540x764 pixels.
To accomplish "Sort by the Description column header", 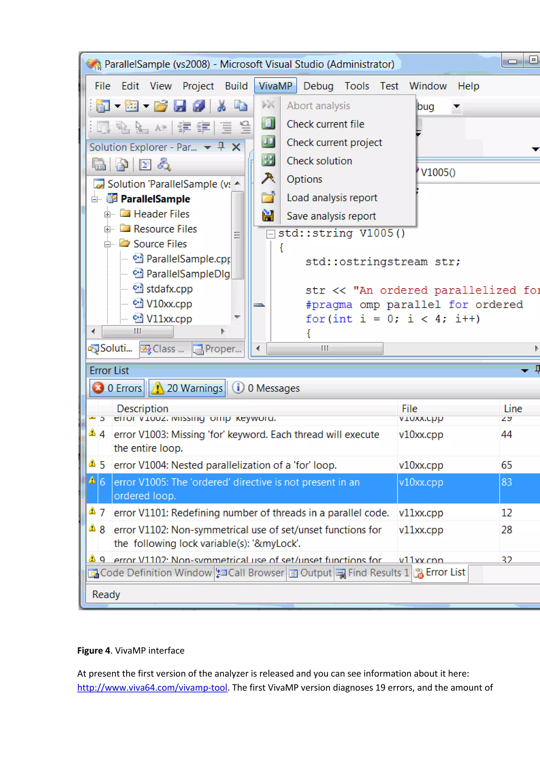I will click(x=254, y=408).
